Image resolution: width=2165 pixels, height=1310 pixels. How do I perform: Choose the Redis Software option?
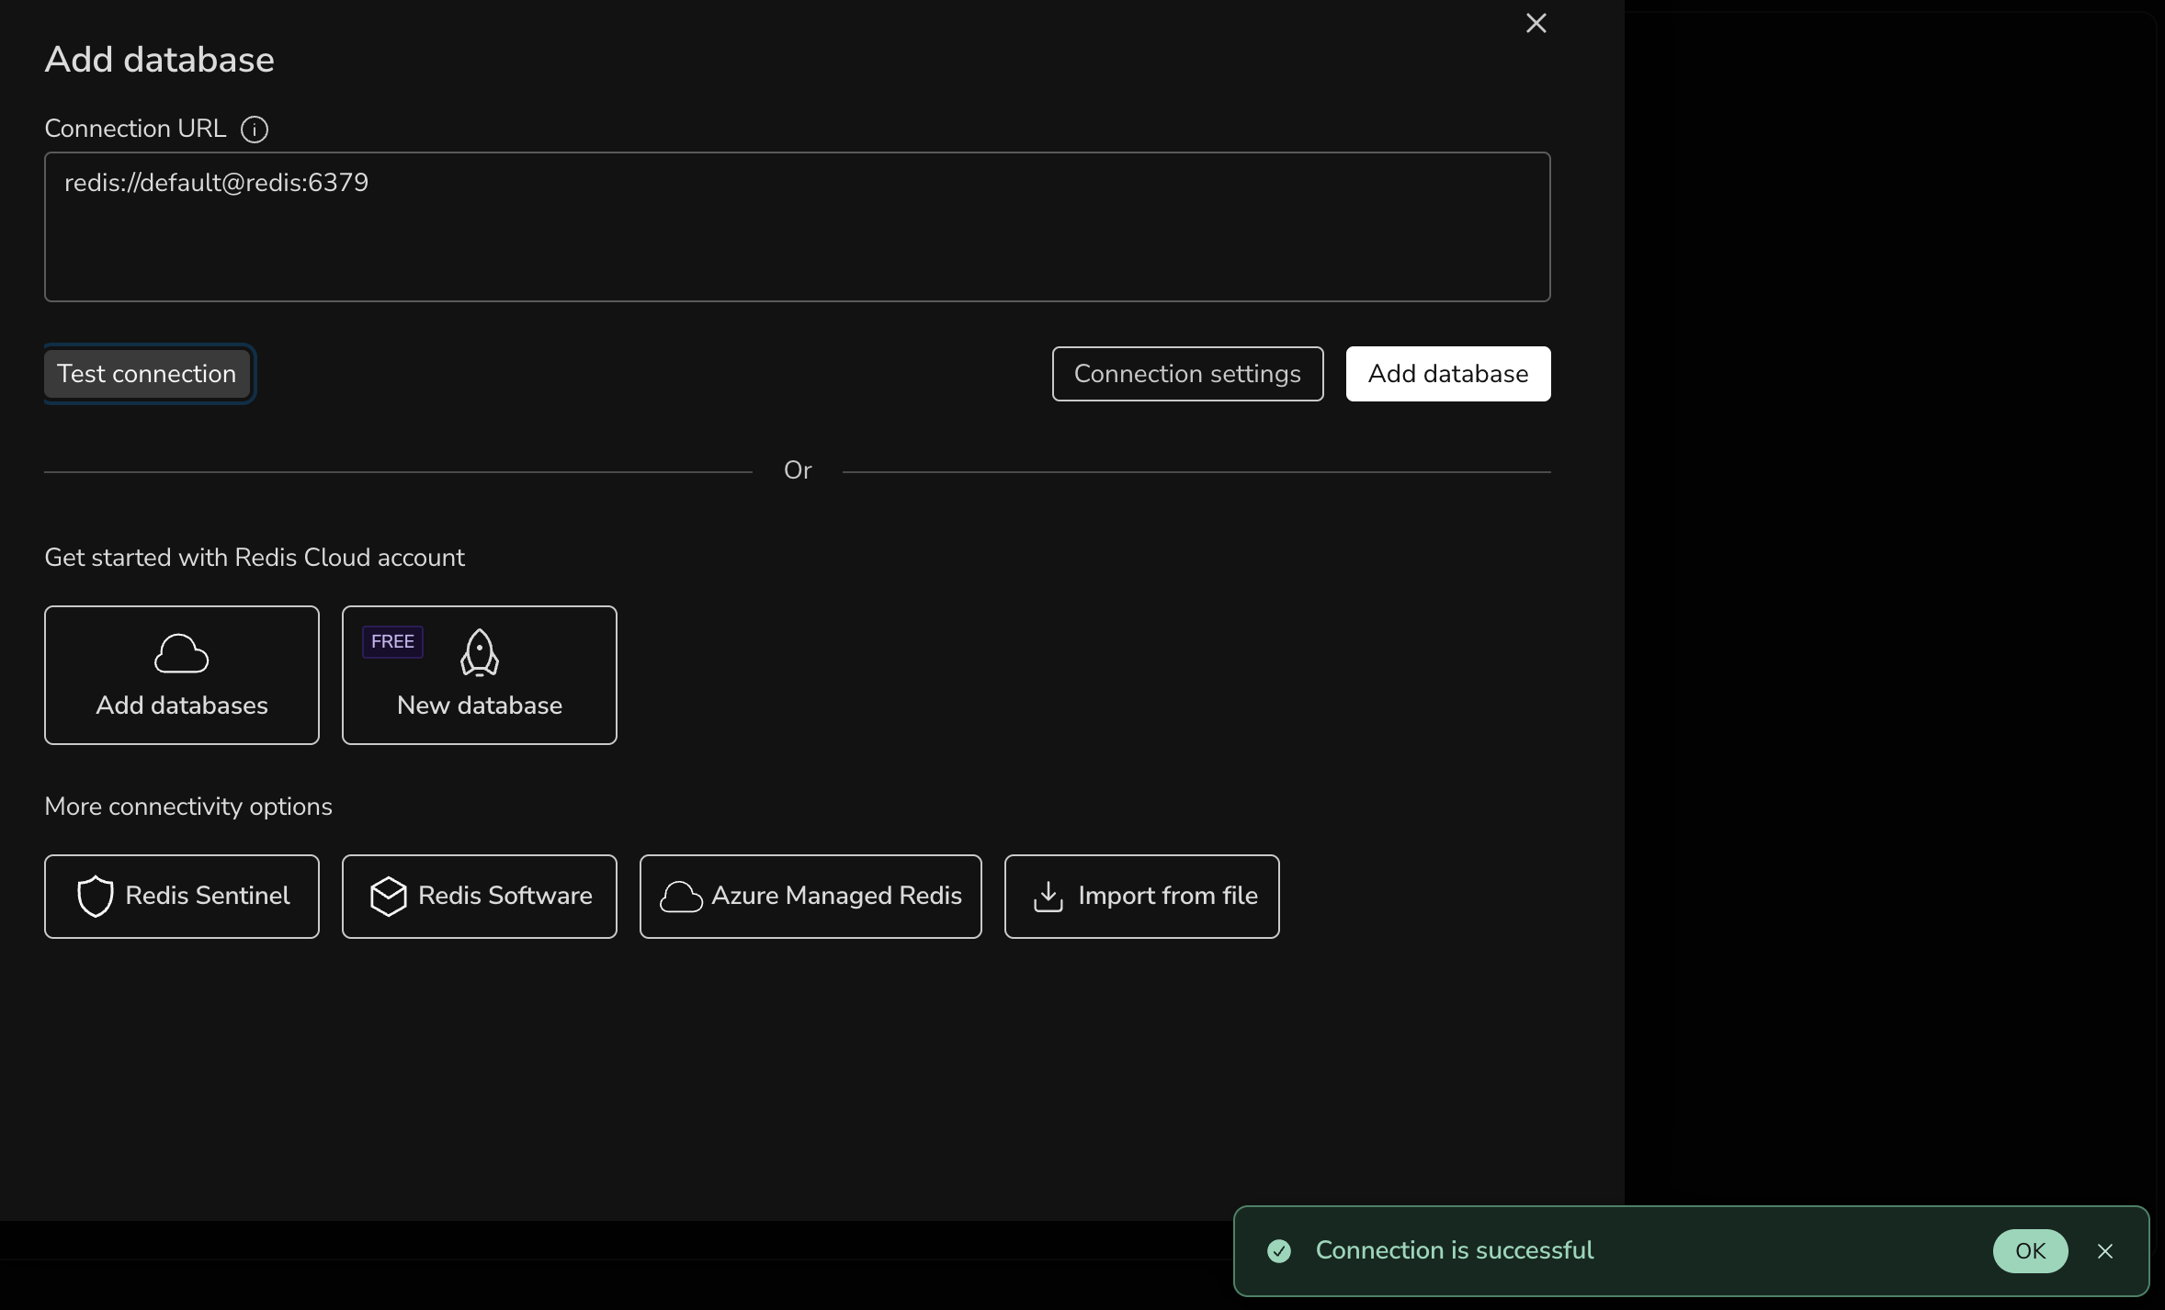coord(480,897)
